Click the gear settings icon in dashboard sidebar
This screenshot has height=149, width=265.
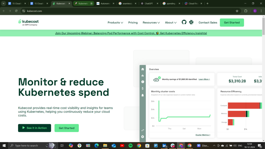click(143, 137)
